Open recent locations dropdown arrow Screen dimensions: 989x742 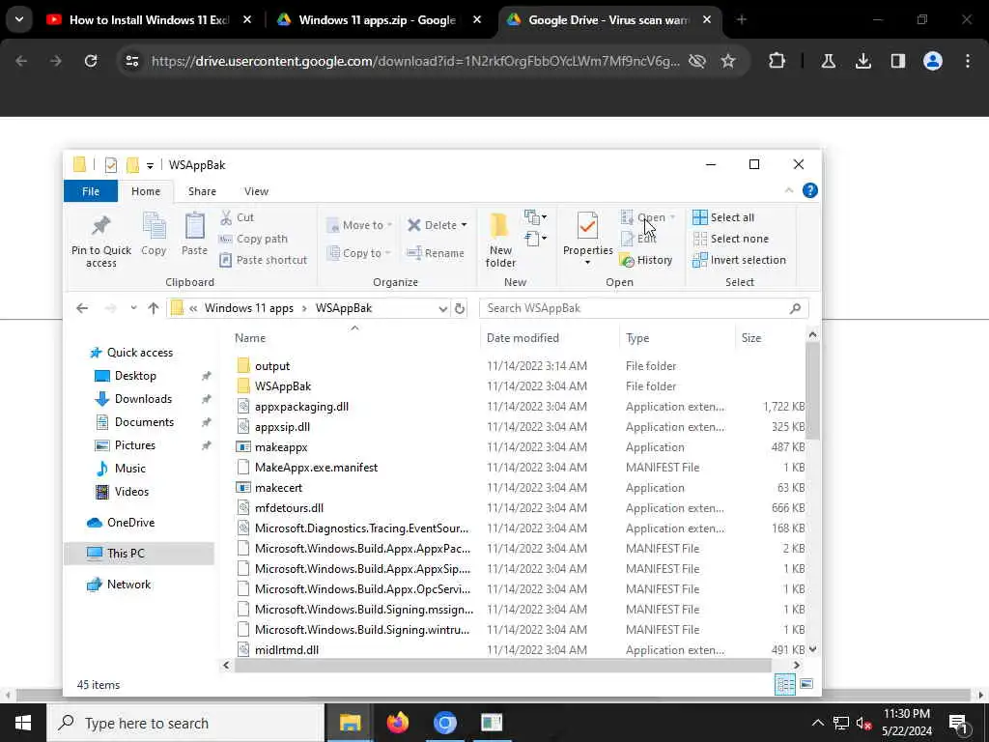click(133, 308)
